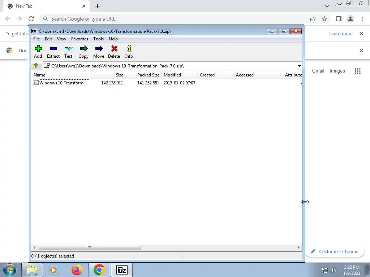This screenshot has width=370, height=277.
Task: Click the Add toolbar icon in 7-Zip
Action: coord(38,52)
